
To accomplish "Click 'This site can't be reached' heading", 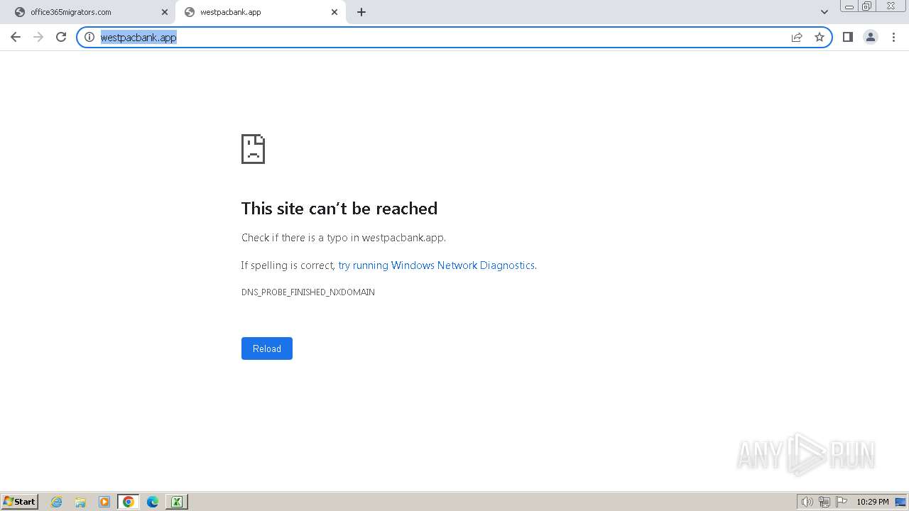I will tap(339, 209).
